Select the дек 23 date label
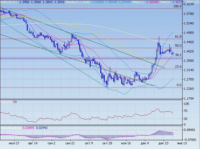 164,143
